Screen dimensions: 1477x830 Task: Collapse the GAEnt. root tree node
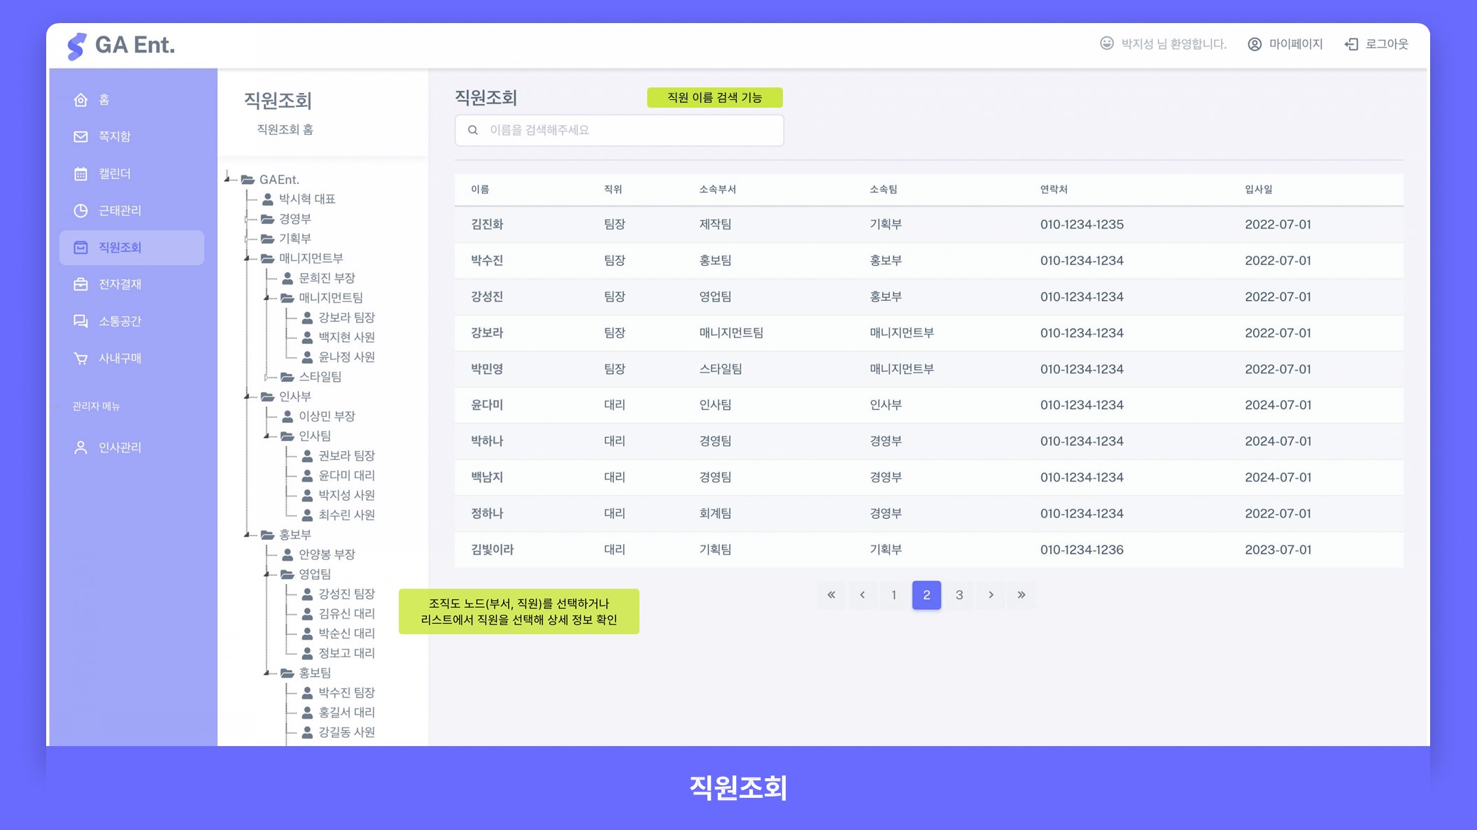(x=227, y=179)
